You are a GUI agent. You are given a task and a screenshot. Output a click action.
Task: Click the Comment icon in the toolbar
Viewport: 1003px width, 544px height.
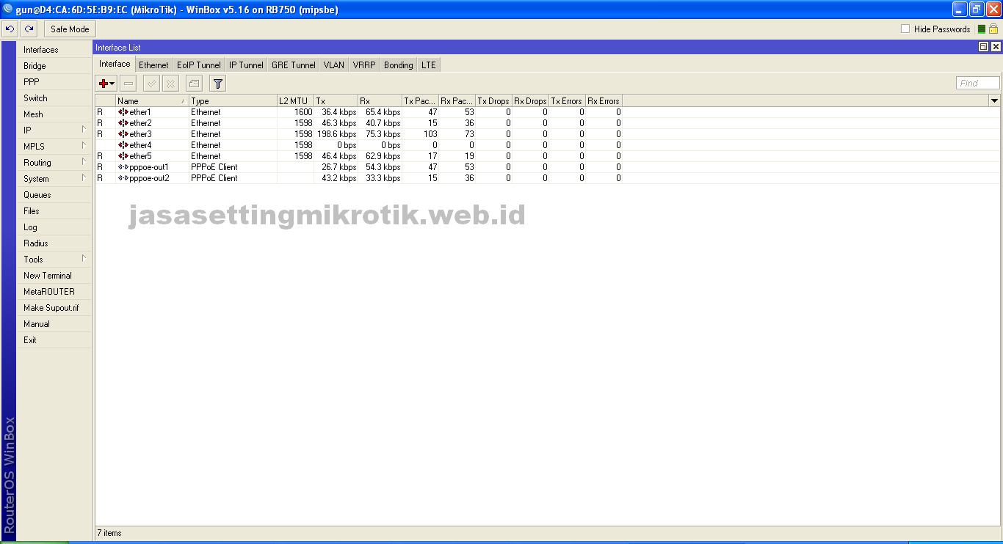pyautogui.click(x=193, y=83)
